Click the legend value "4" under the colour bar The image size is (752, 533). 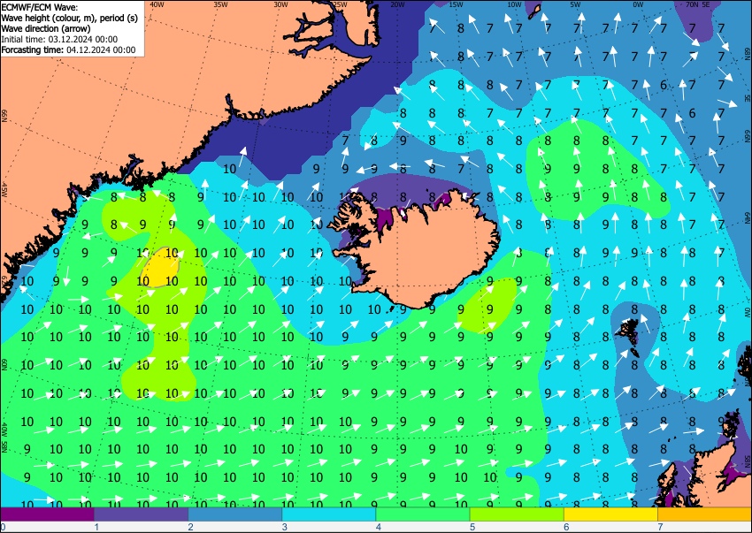tap(379, 527)
